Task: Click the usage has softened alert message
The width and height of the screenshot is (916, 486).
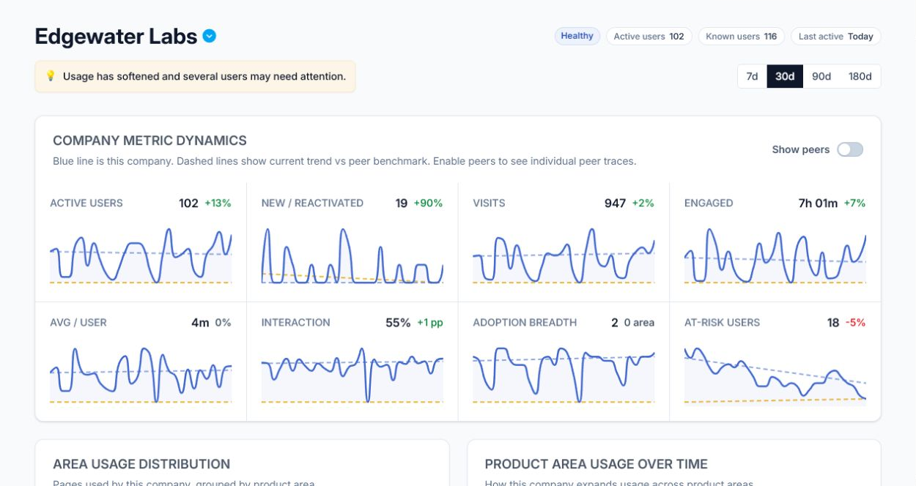Action: tap(204, 76)
